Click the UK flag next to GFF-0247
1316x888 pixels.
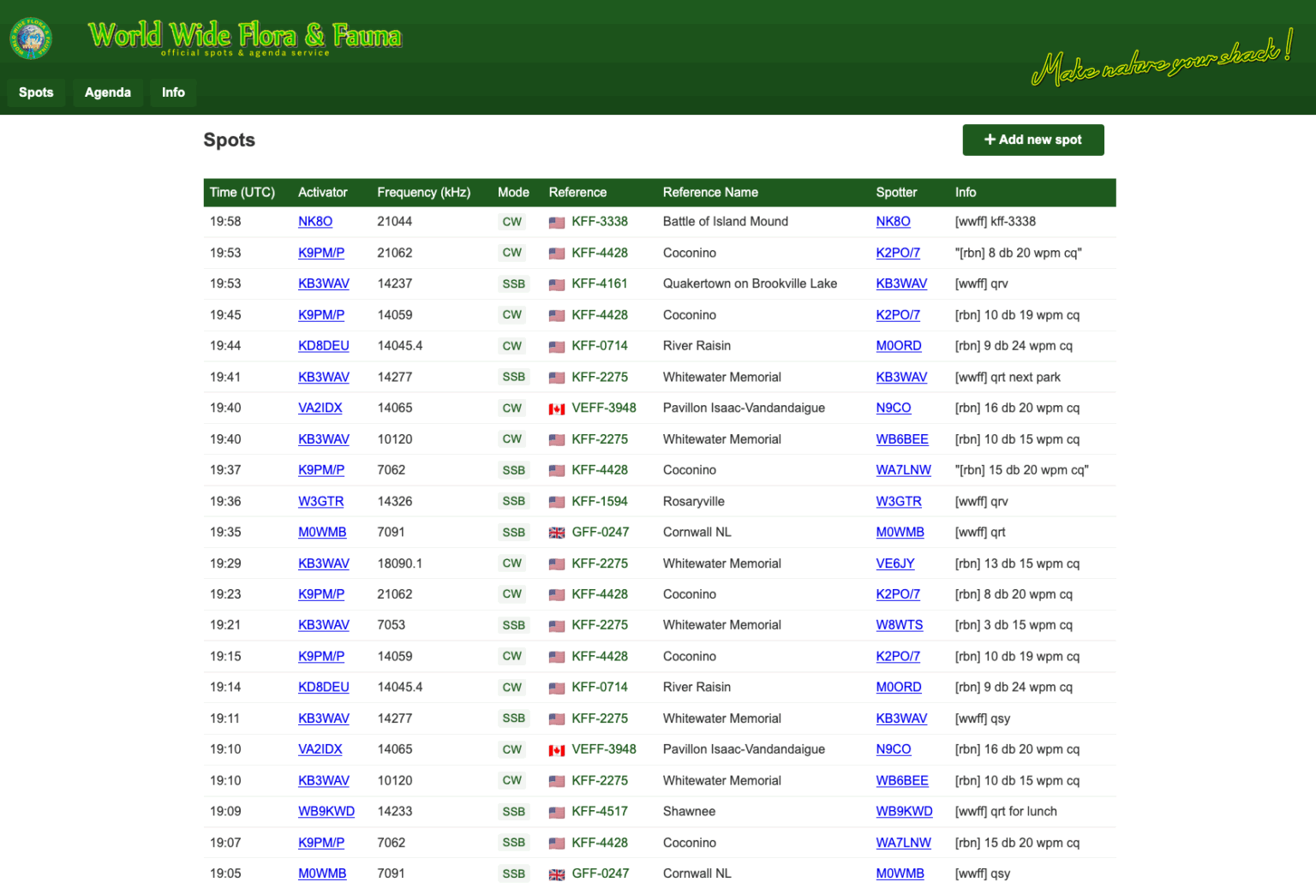[557, 532]
